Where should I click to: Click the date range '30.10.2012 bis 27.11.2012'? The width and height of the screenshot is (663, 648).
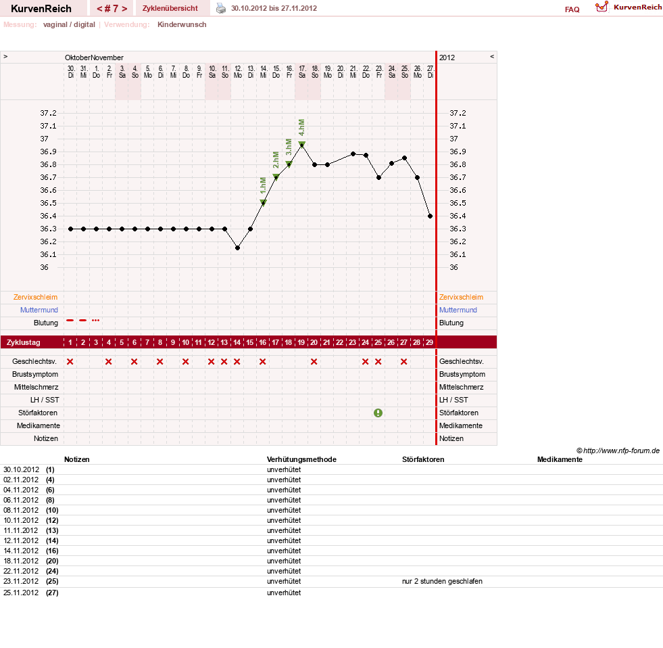click(274, 8)
